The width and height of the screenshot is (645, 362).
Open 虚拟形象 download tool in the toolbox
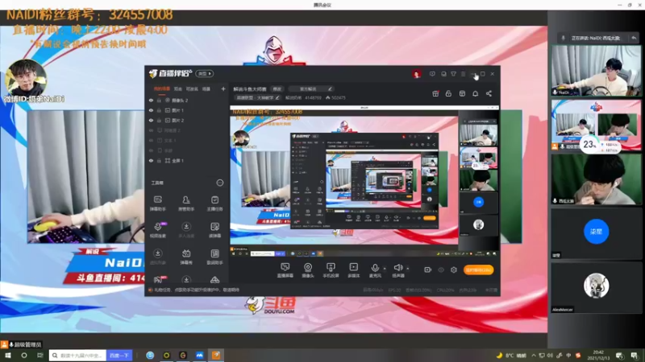pyautogui.click(x=157, y=257)
